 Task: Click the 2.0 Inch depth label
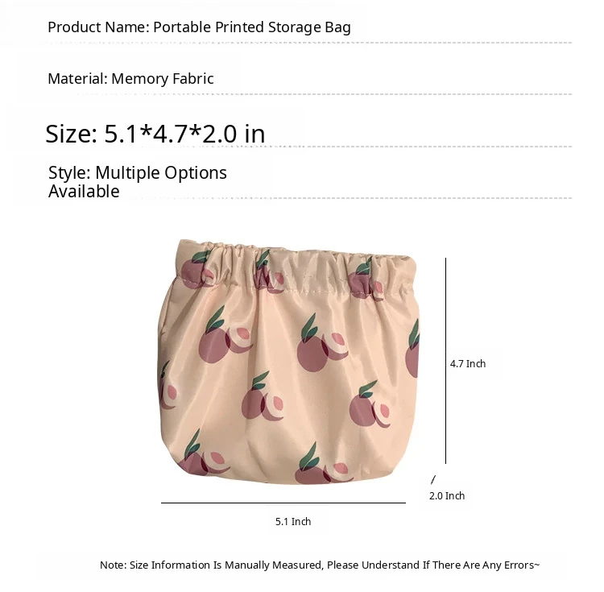point(447,495)
